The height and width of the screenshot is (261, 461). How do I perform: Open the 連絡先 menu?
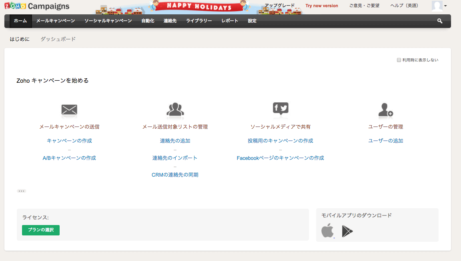tap(170, 21)
